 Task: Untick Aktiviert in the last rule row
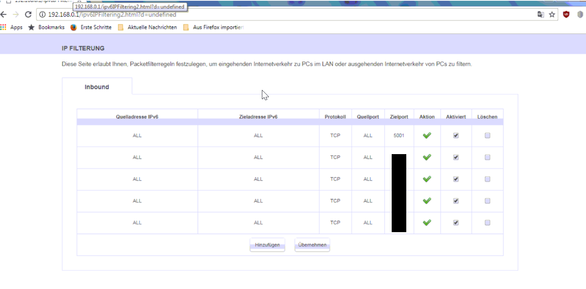click(456, 223)
